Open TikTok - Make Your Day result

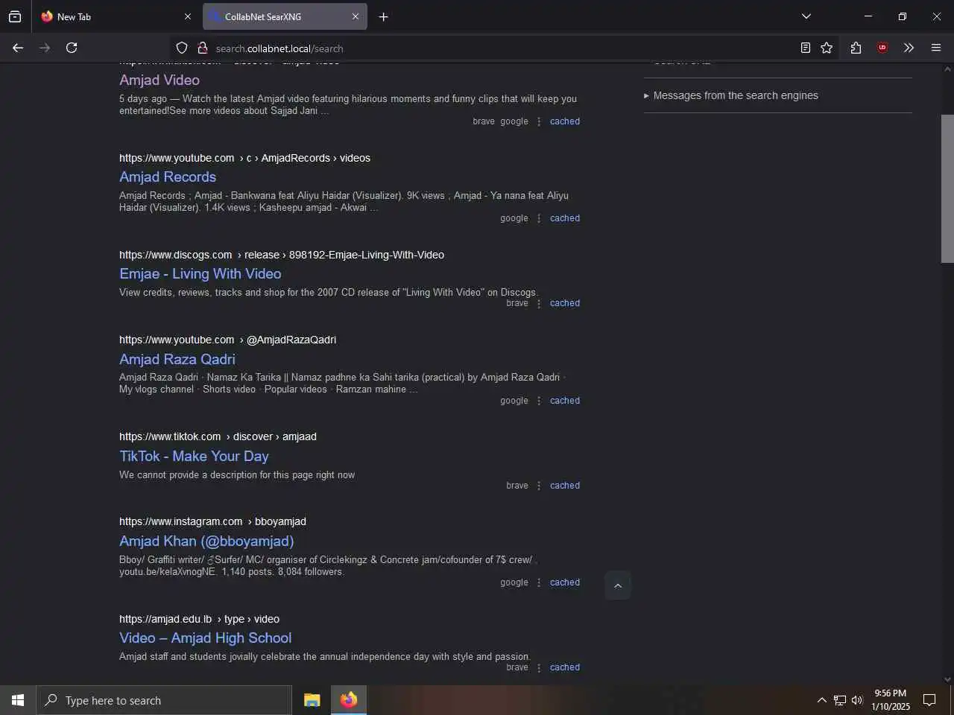pyautogui.click(x=194, y=456)
